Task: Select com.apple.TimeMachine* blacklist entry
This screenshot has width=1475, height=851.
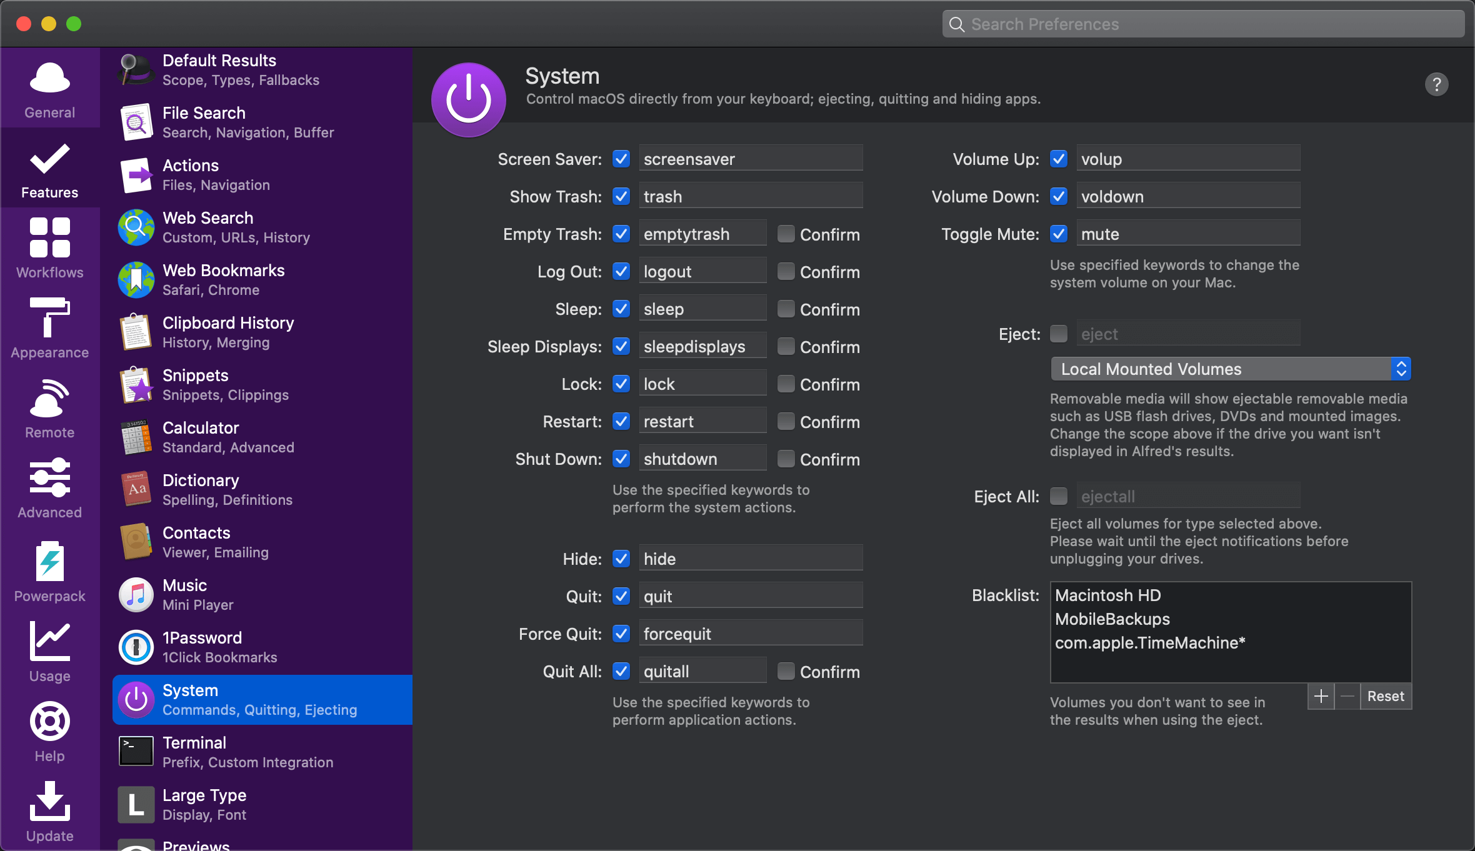Action: coord(1231,643)
